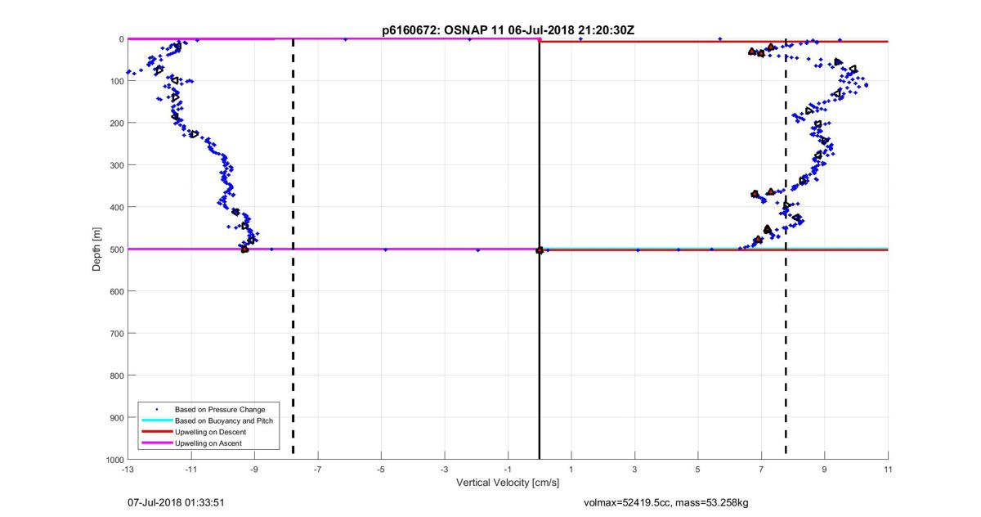The height and width of the screenshot is (517, 981).
Task: Click x-axis tick label '-1'
Action: (508, 470)
